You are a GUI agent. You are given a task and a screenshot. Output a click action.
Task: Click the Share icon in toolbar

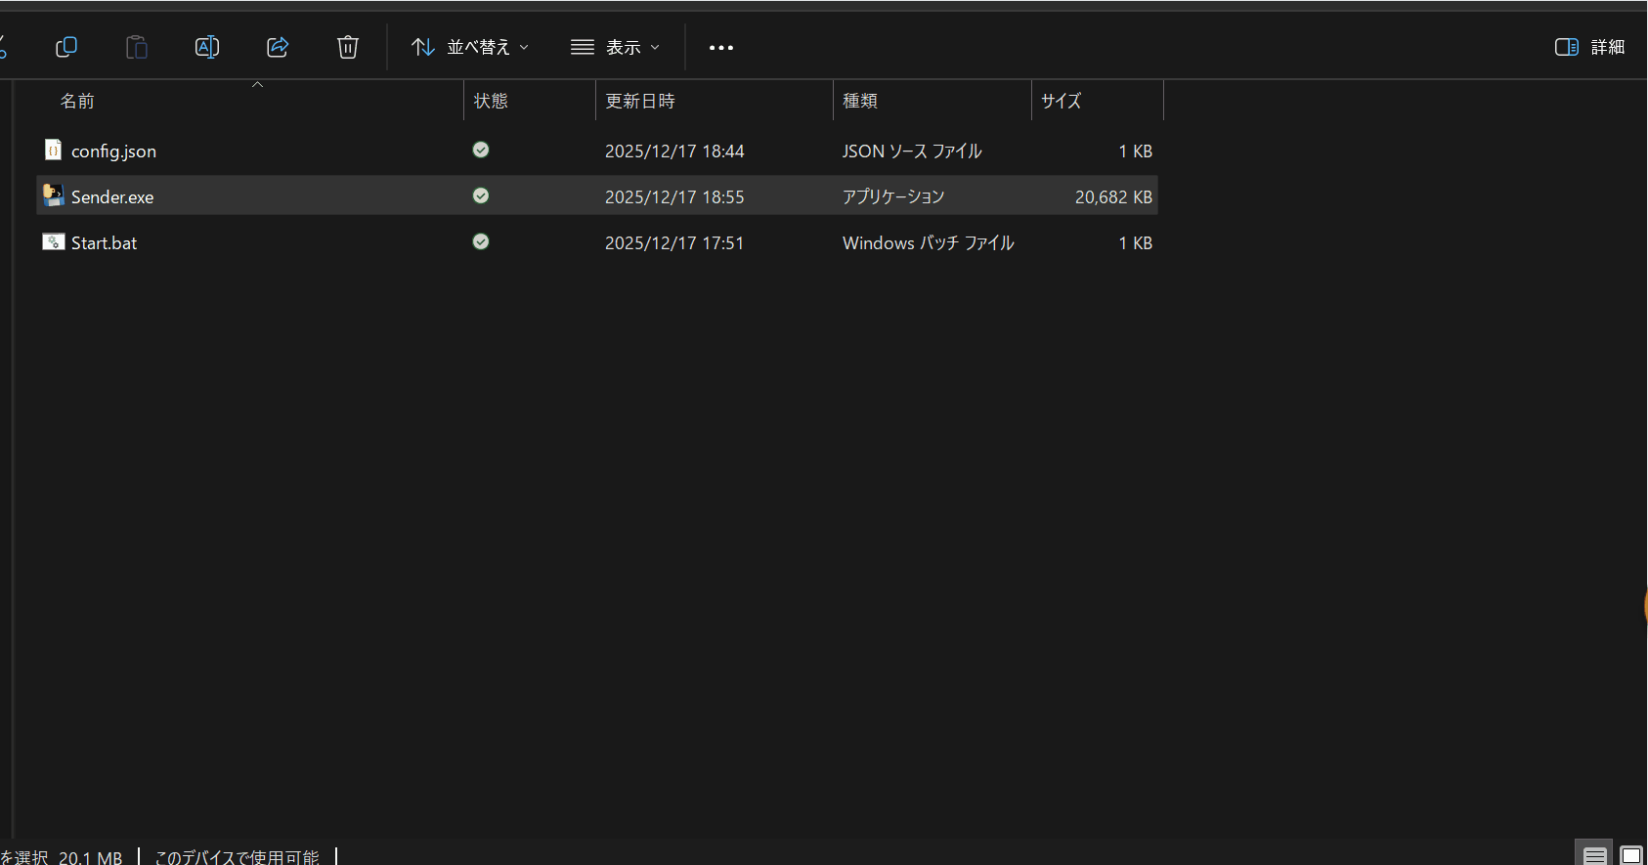(x=278, y=47)
